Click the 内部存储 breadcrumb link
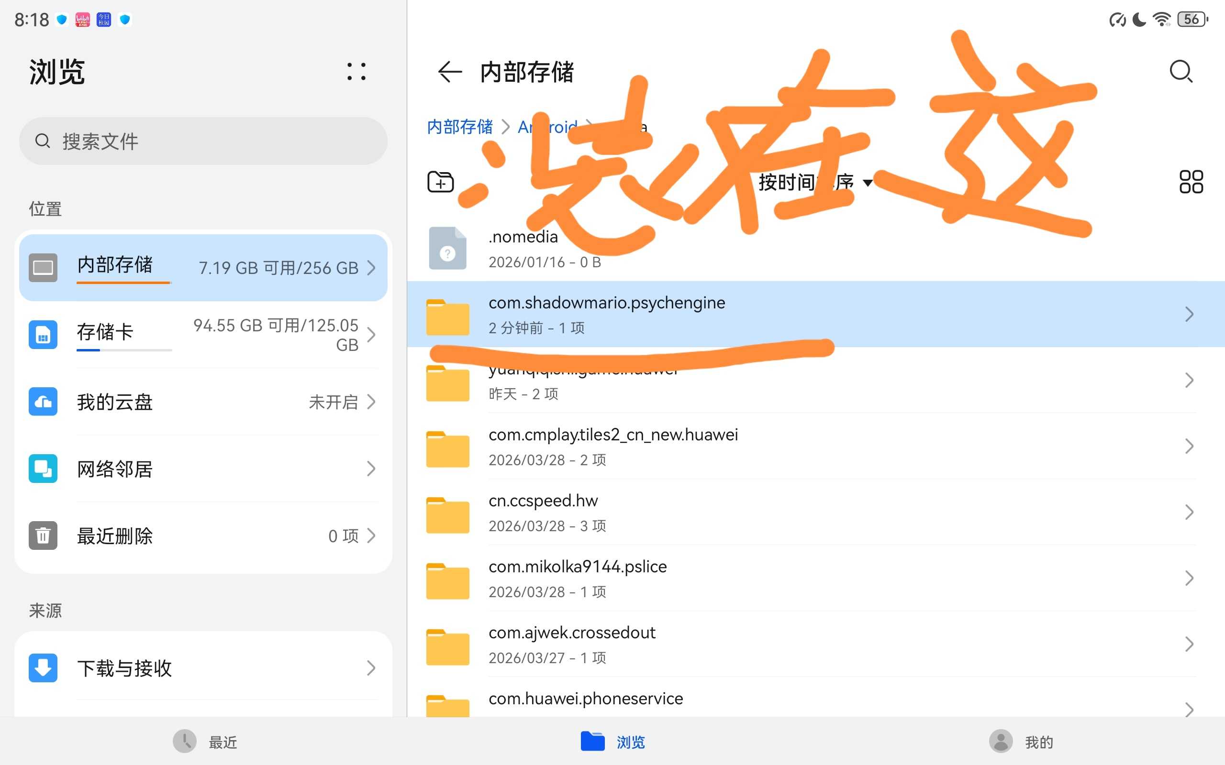 (x=460, y=127)
